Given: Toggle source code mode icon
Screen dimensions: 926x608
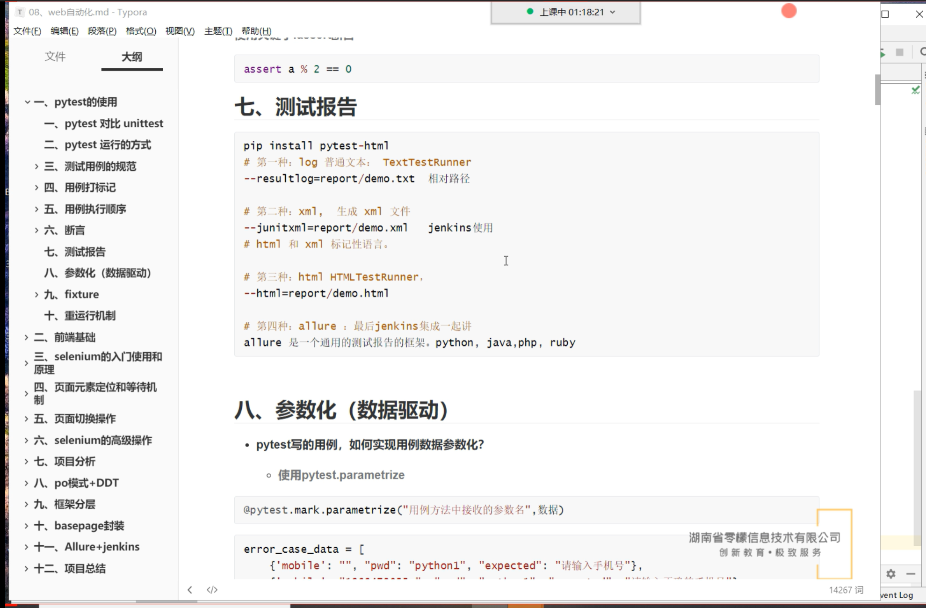Looking at the screenshot, I should coord(212,590).
